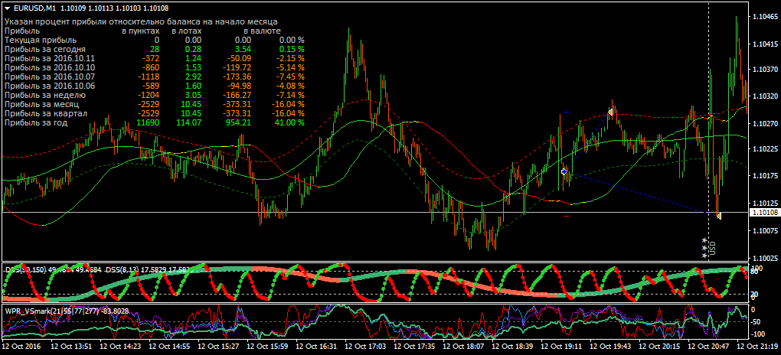The width and height of the screenshot is (781, 355).
Task: Click the '12 Oct 13:51' time axis label
Action: 72,346
